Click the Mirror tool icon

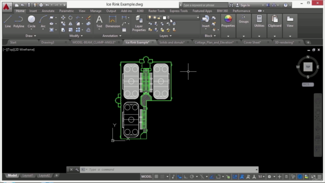click(x=71, y=24)
